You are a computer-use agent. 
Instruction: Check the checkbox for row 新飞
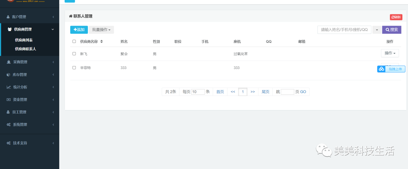tap(74, 54)
